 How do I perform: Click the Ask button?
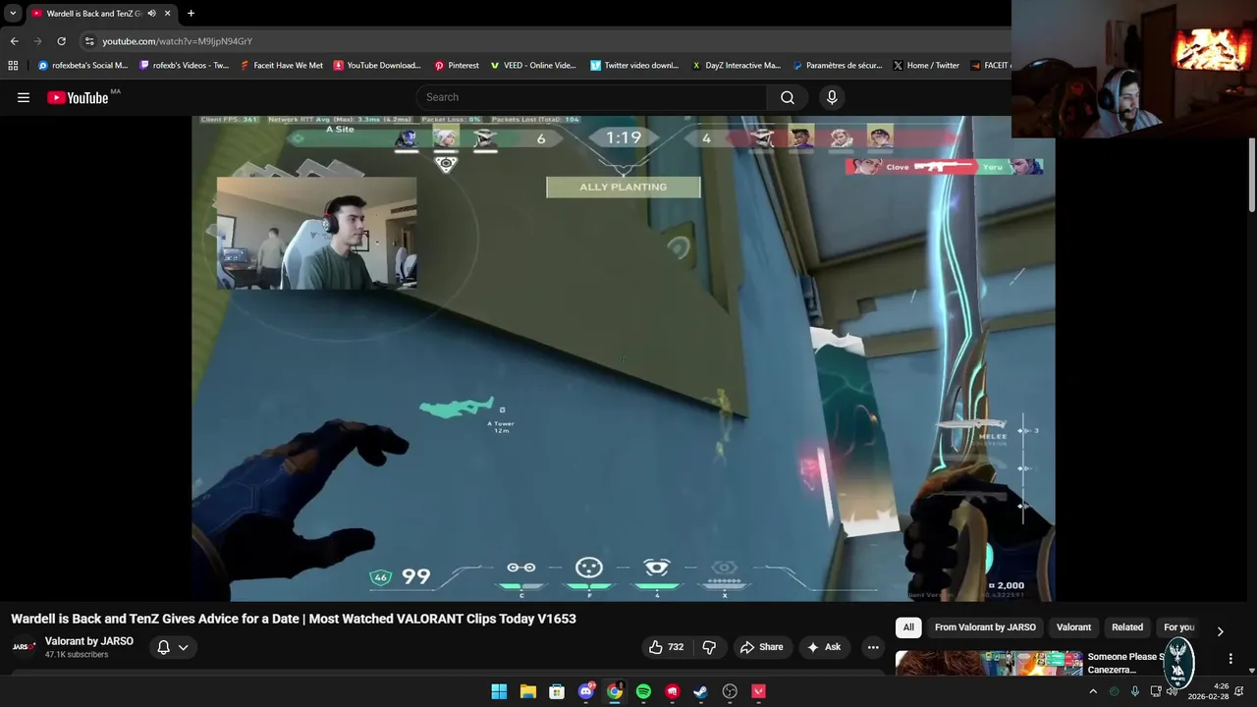pyautogui.click(x=824, y=647)
